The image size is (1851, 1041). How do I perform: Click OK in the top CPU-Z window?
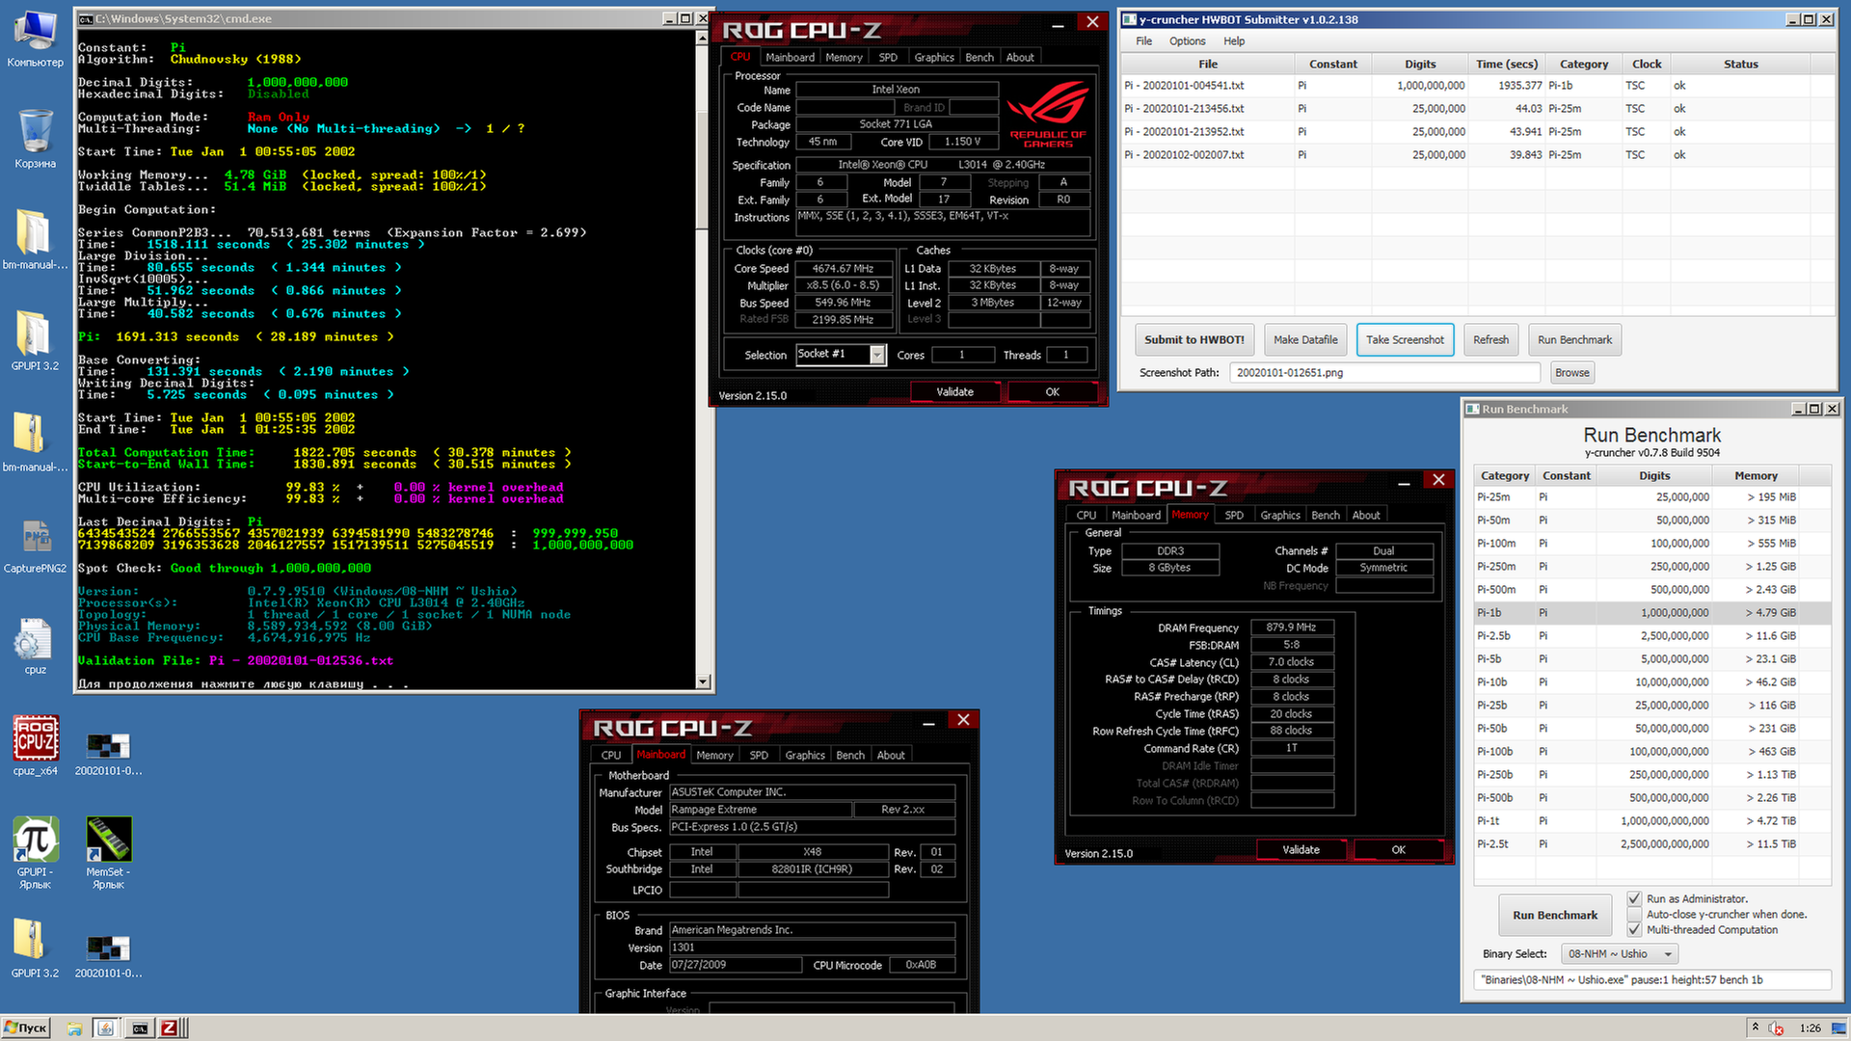[x=1052, y=391]
